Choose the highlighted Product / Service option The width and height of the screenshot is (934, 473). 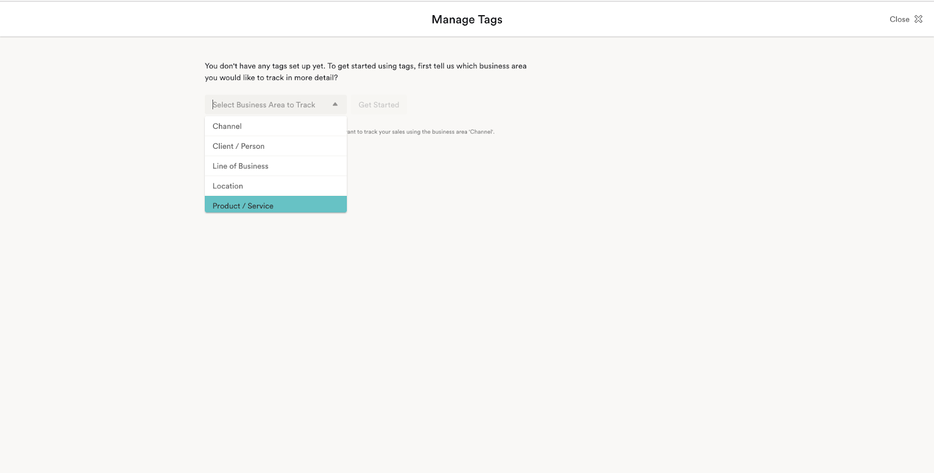pos(243,205)
